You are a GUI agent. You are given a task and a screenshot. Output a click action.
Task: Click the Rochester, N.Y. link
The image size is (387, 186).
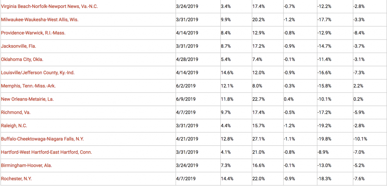click(x=17, y=179)
